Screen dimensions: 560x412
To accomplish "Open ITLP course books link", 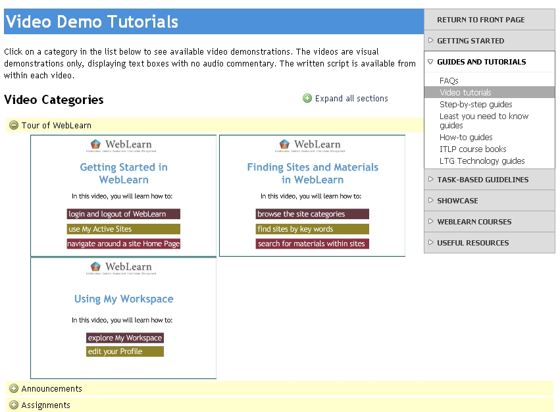I will pyautogui.click(x=472, y=149).
